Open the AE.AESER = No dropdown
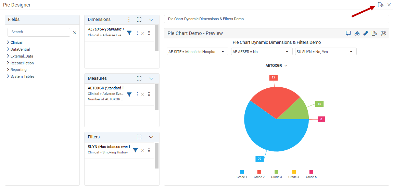The width and height of the screenshot is (393, 187). pos(262,51)
